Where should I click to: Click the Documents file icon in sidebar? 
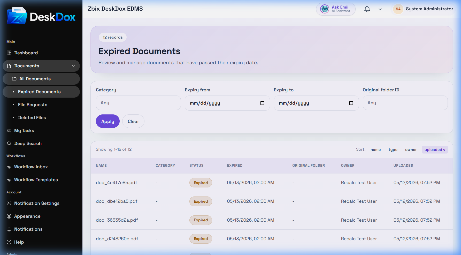(9, 66)
